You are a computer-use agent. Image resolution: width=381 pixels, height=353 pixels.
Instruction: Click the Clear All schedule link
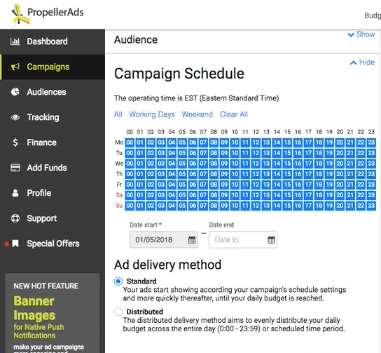(x=233, y=114)
